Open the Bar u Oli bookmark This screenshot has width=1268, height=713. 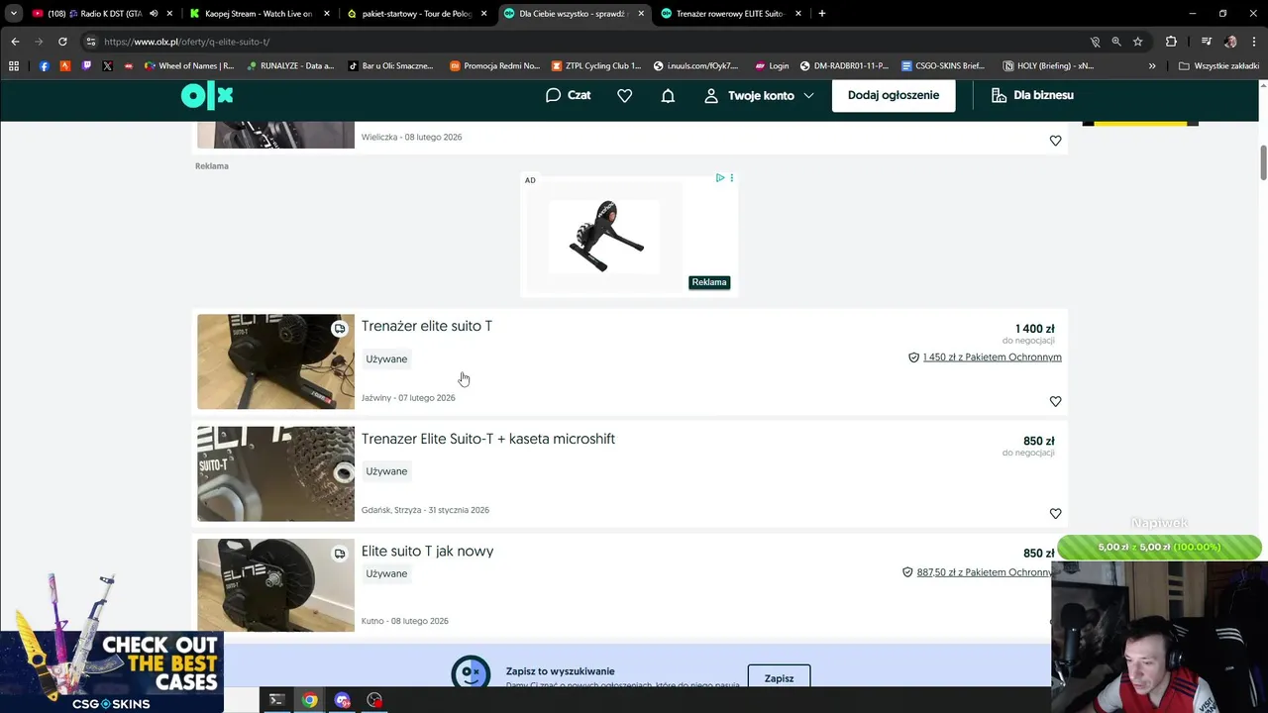pos(392,66)
